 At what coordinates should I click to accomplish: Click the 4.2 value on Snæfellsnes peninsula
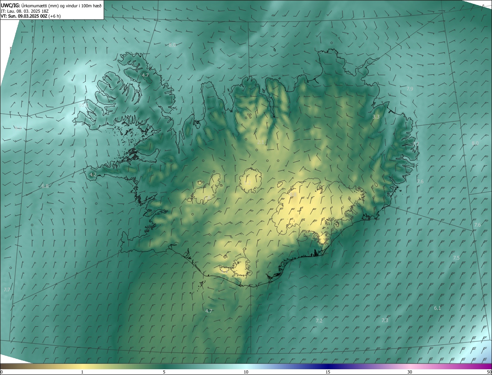tap(93, 174)
